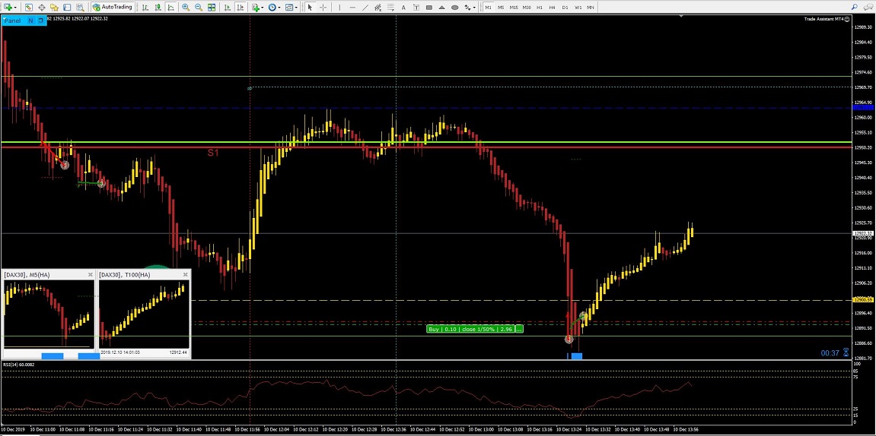Switch to M1 timeframe

click(x=489, y=8)
